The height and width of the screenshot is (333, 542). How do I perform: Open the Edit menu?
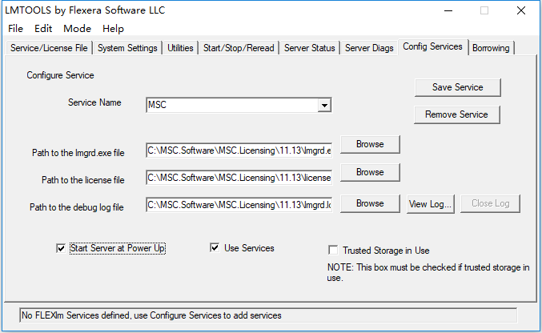click(x=43, y=29)
